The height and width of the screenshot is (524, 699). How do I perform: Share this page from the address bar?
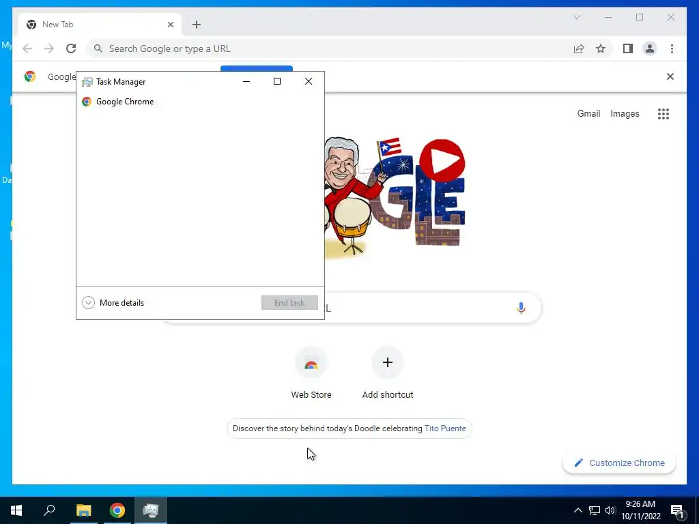[579, 48]
